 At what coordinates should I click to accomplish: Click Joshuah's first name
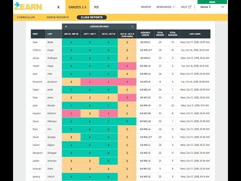pos(37,169)
